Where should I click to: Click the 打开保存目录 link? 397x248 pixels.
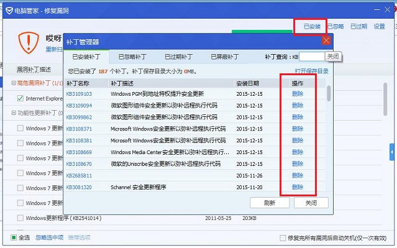point(312,71)
